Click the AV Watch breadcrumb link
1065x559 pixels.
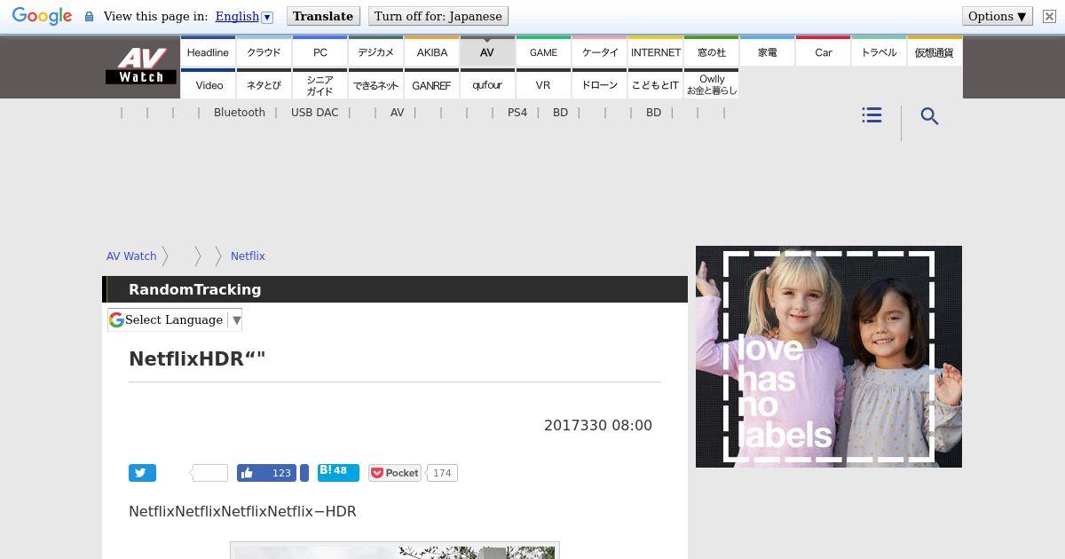(131, 256)
